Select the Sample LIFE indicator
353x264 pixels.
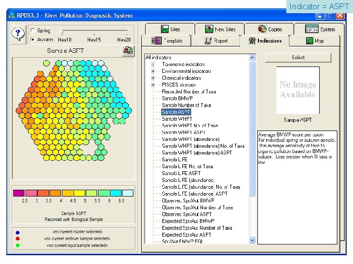click(175, 159)
